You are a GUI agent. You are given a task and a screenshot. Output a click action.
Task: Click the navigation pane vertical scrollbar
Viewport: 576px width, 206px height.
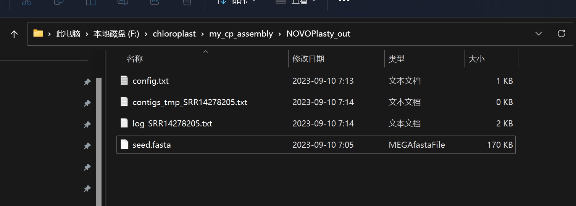[x=98, y=141]
